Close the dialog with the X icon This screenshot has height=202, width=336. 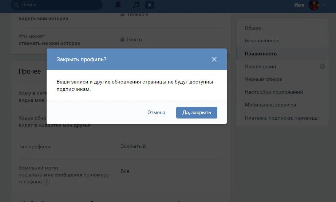(214, 59)
